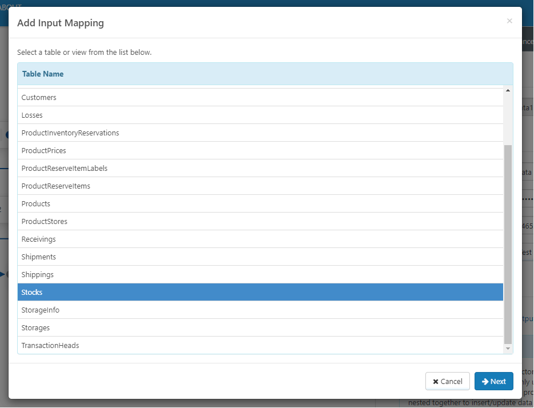Select the Receivings table row
Screen dimensions: 534x408
(39, 239)
